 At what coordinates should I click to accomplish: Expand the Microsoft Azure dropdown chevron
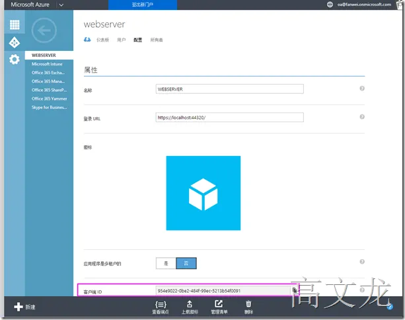point(61,5)
